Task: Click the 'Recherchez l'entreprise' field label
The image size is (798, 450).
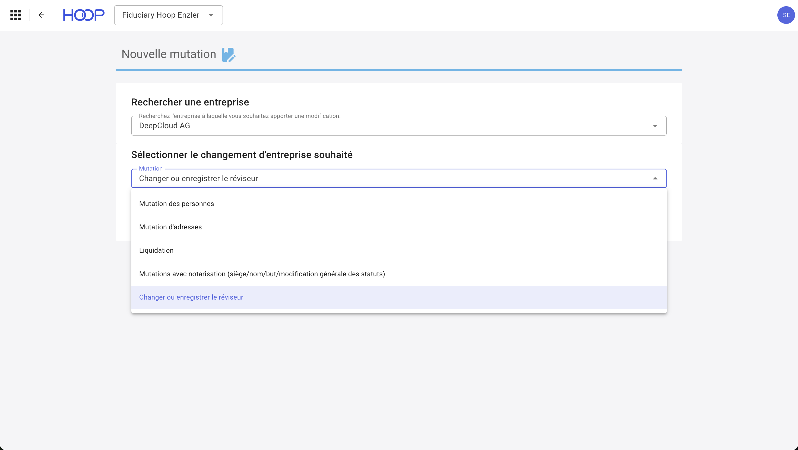Action: coord(239,116)
